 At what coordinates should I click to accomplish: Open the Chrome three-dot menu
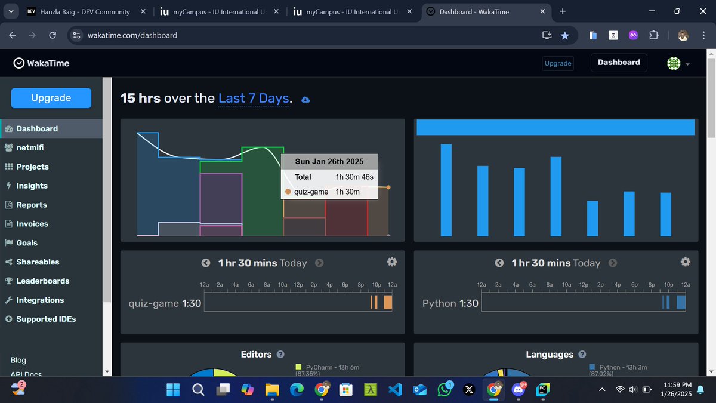pyautogui.click(x=703, y=36)
